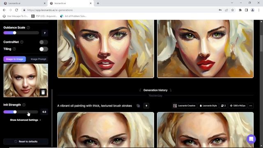Click the Leonardo Creative model tag

(x=185, y=106)
